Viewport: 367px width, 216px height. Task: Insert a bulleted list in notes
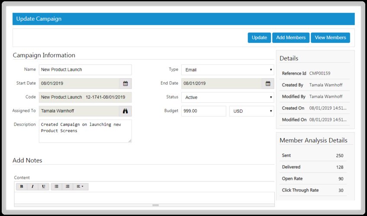tap(56, 187)
